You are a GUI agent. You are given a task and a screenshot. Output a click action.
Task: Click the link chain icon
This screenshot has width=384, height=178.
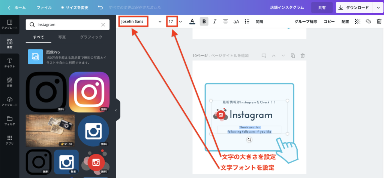[x=368, y=21]
